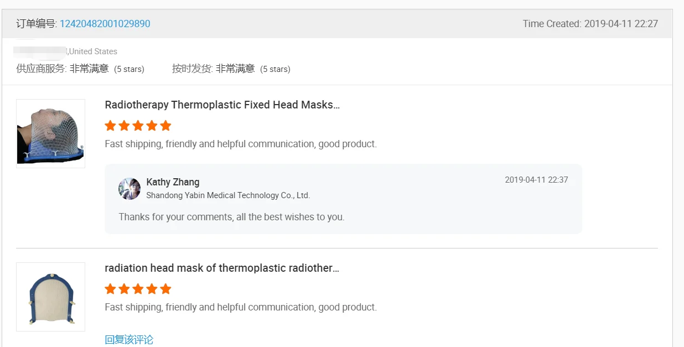684x347 pixels.
Task: Click the blue-frame head mask thumbnail
Action: (x=50, y=297)
